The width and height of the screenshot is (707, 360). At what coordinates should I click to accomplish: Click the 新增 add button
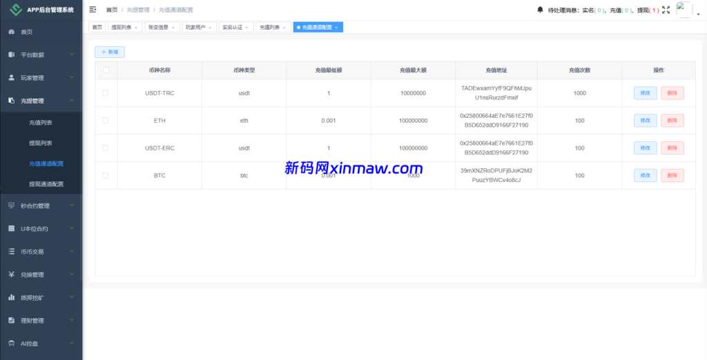[110, 52]
